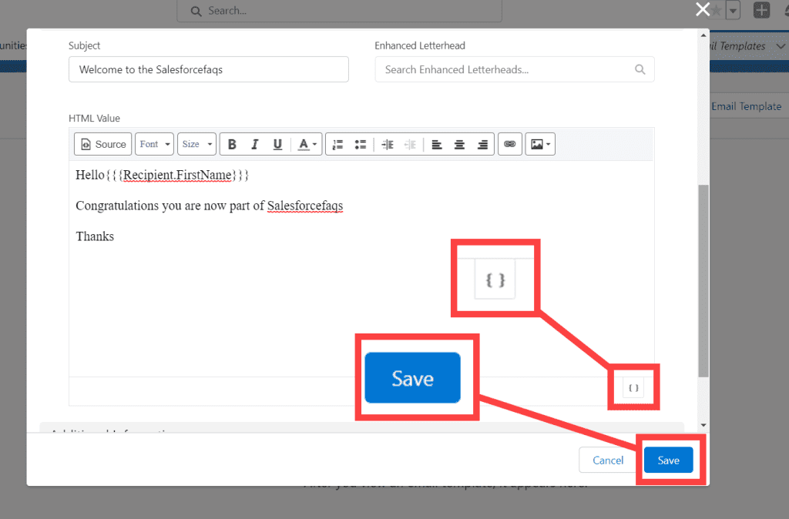789x519 pixels.
Task: Click the Congratulations line in editor
Action: [210, 206]
